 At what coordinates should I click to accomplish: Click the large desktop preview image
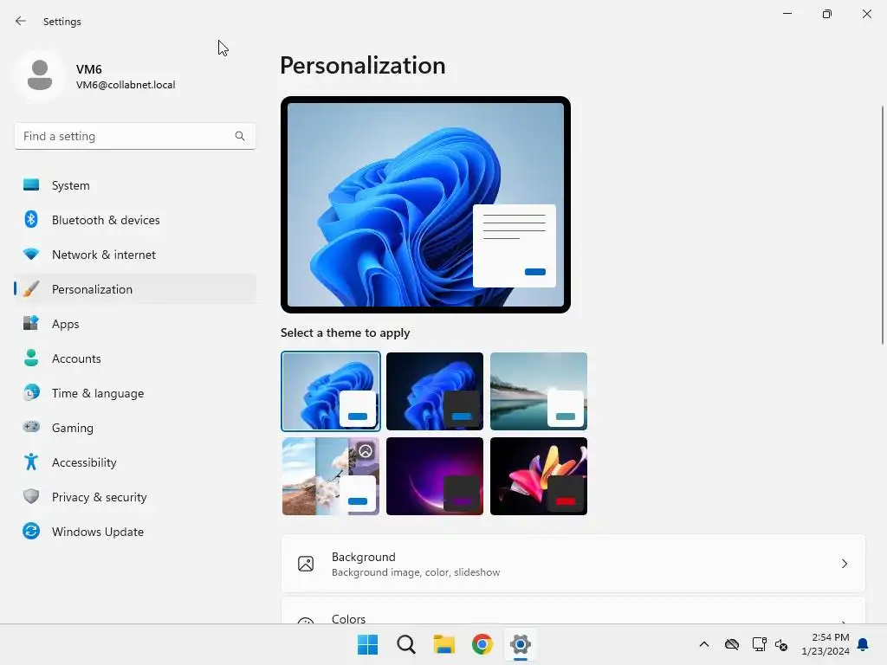click(425, 204)
